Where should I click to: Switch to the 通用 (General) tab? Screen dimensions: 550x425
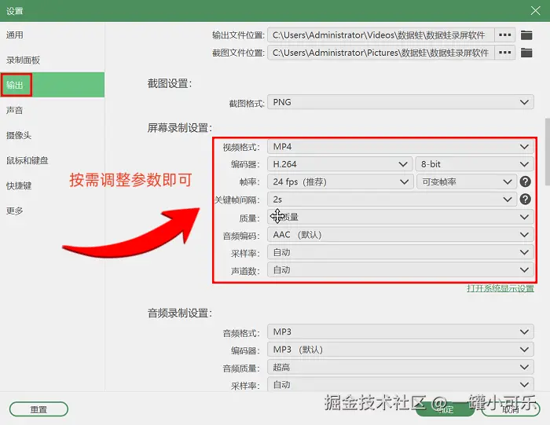pos(52,35)
